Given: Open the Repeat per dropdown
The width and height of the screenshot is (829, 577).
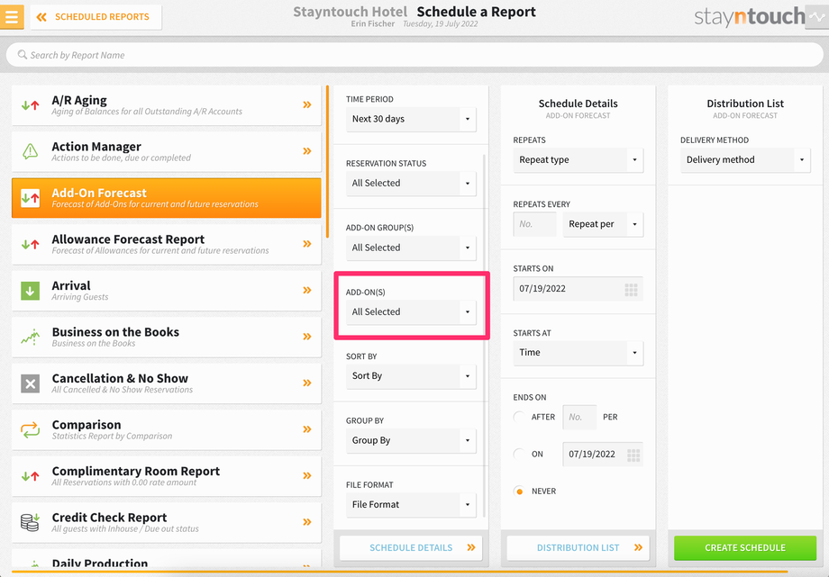Looking at the screenshot, I should pyautogui.click(x=603, y=224).
